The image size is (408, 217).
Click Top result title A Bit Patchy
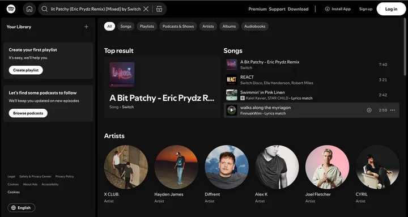tap(162, 98)
